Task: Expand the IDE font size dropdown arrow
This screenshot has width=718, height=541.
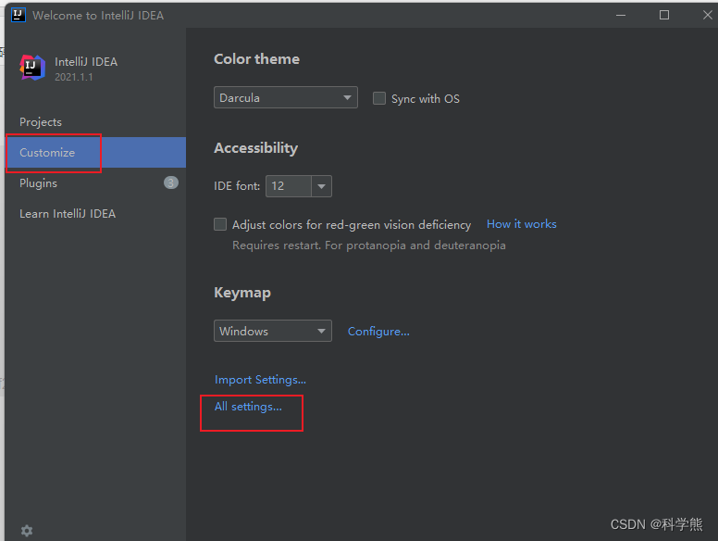Action: [321, 186]
